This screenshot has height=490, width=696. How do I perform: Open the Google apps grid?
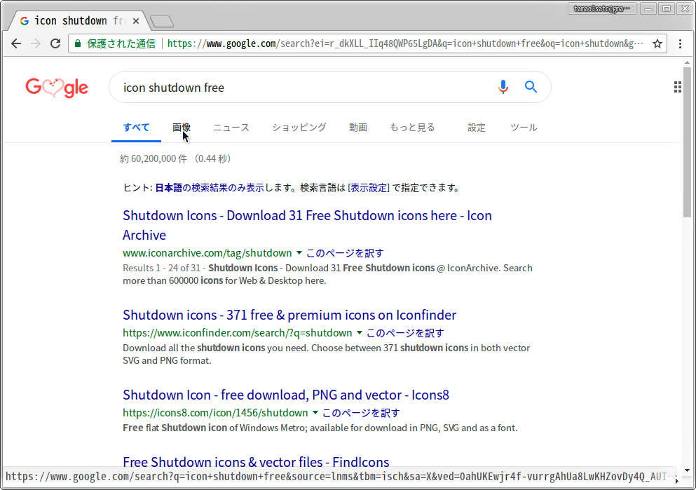click(677, 87)
